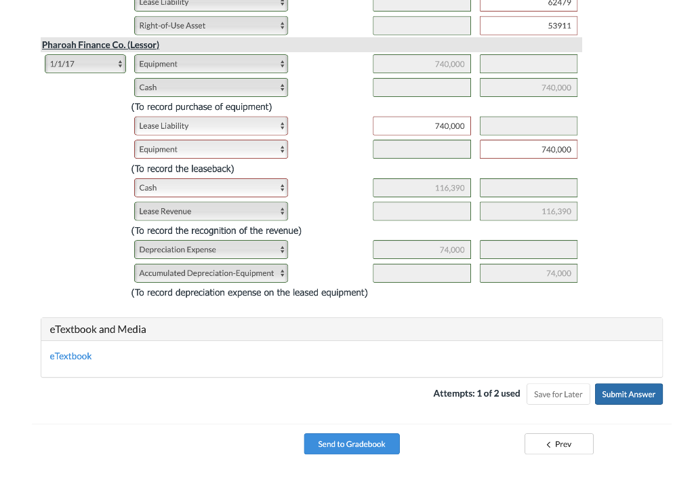Click the Send to Gradebook button

(x=352, y=444)
